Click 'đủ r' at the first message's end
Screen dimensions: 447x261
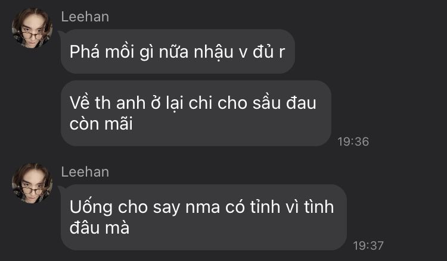tap(269, 52)
